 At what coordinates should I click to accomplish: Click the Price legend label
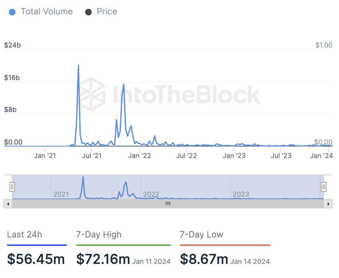tap(107, 12)
